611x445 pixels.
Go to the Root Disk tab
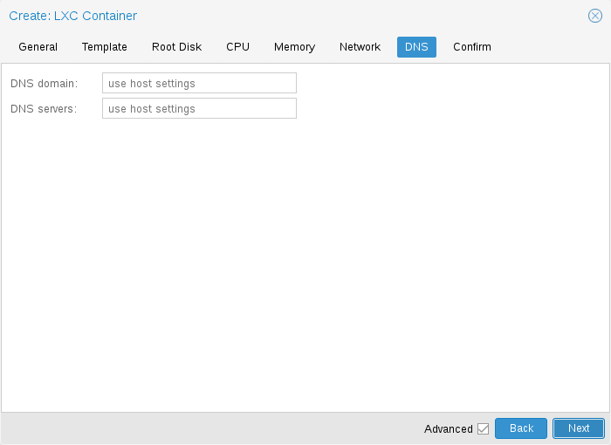coord(176,47)
